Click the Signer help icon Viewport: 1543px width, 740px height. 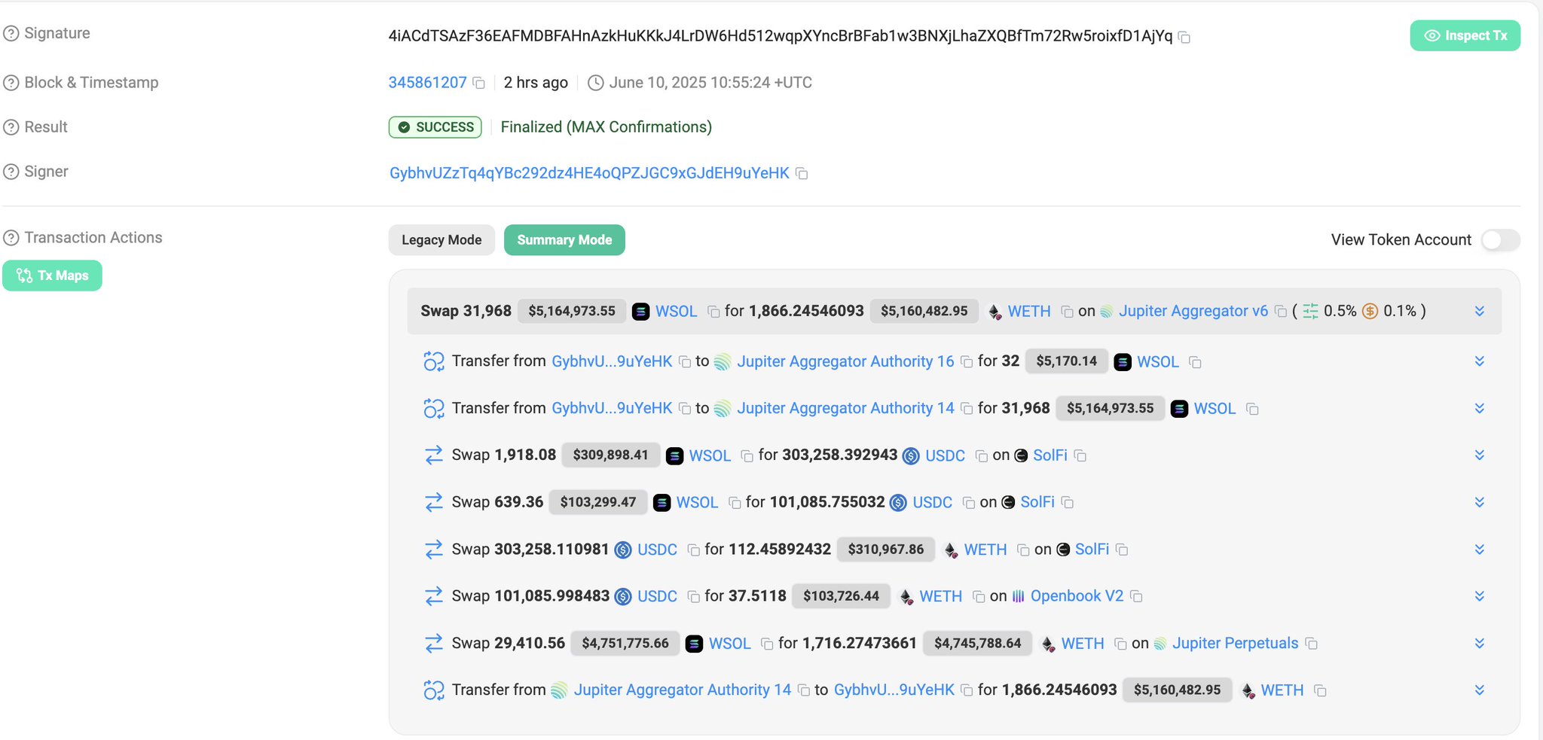11,172
